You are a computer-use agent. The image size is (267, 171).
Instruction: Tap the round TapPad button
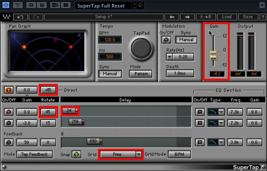141,48
